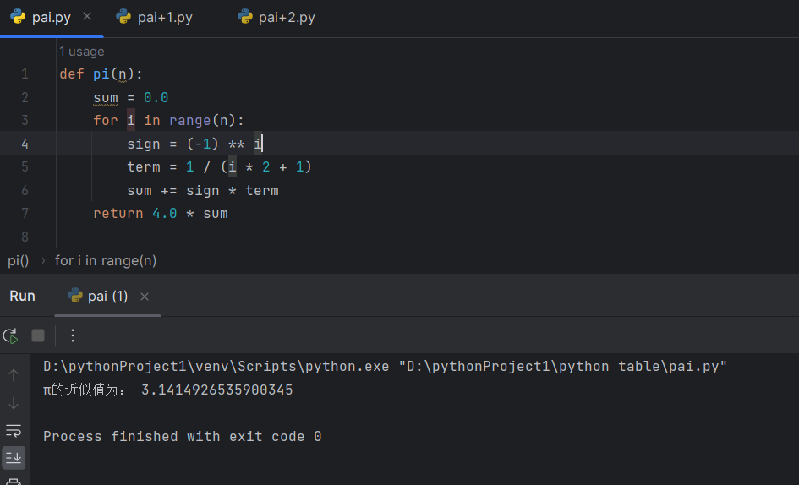
Task: Click the Python file icon on pai.py tab
Action: pyautogui.click(x=18, y=17)
